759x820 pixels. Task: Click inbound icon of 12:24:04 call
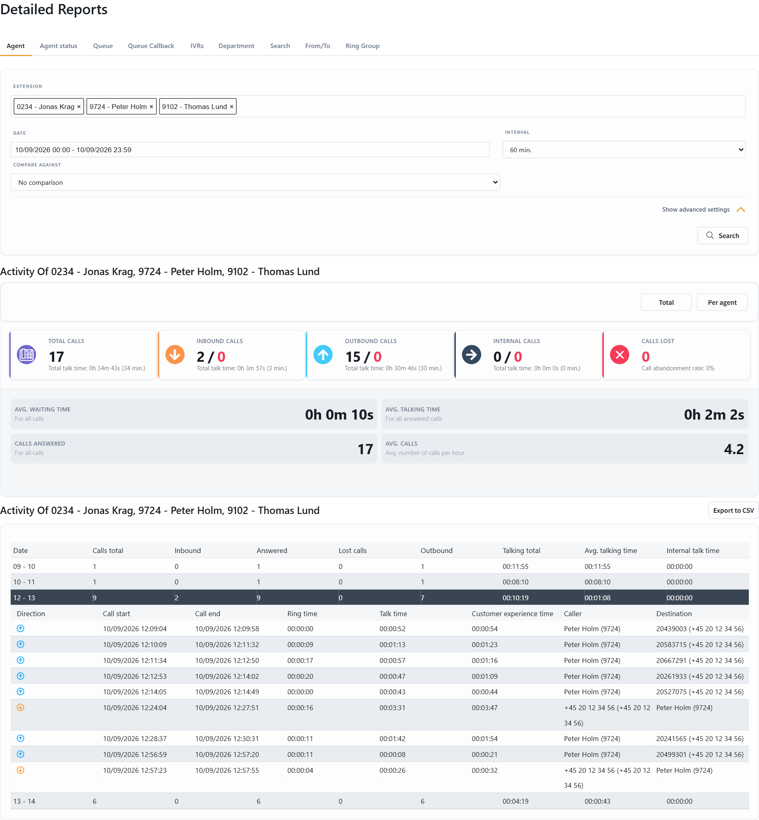[20, 708]
